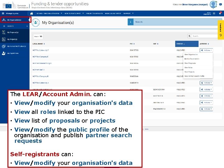Image resolution: width=224 pixels, height=168 pixels.
Task: Click the Results count box
Action: [x=38, y=36]
